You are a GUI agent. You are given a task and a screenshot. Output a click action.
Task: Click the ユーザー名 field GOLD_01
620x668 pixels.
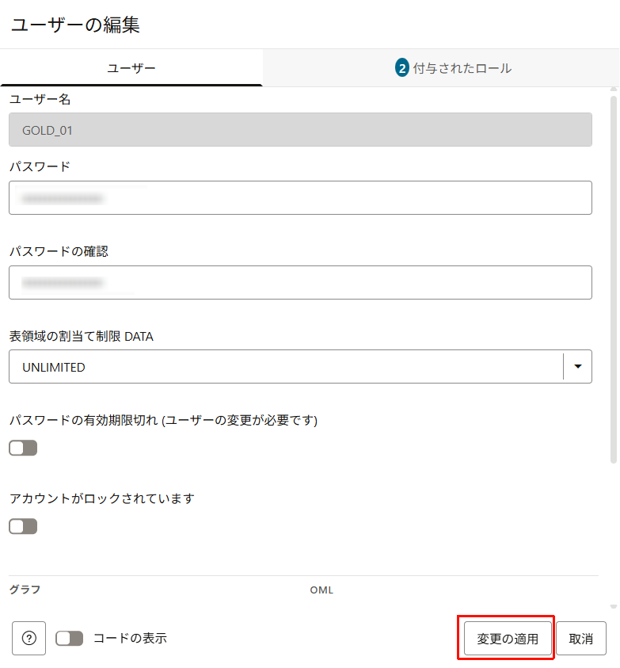300,129
